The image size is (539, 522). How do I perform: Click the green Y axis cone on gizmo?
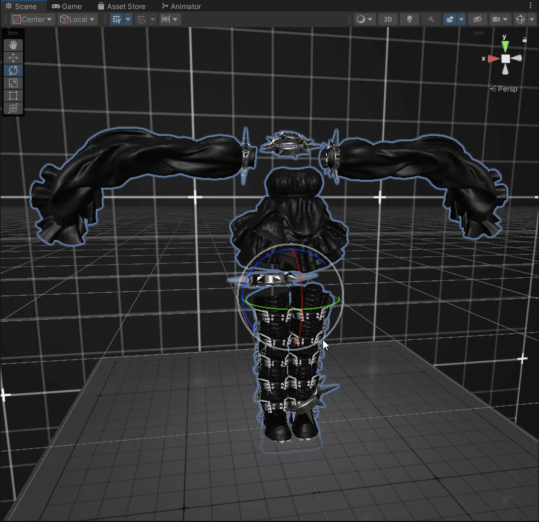coord(505,46)
